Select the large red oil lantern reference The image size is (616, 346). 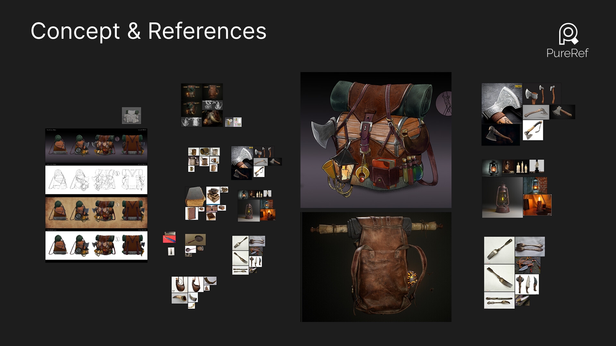click(x=502, y=197)
